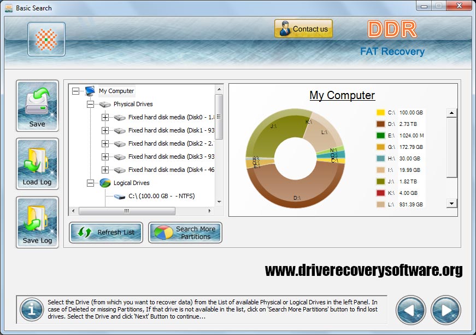Expand Disk2 fixed hard disk node

tap(105, 143)
